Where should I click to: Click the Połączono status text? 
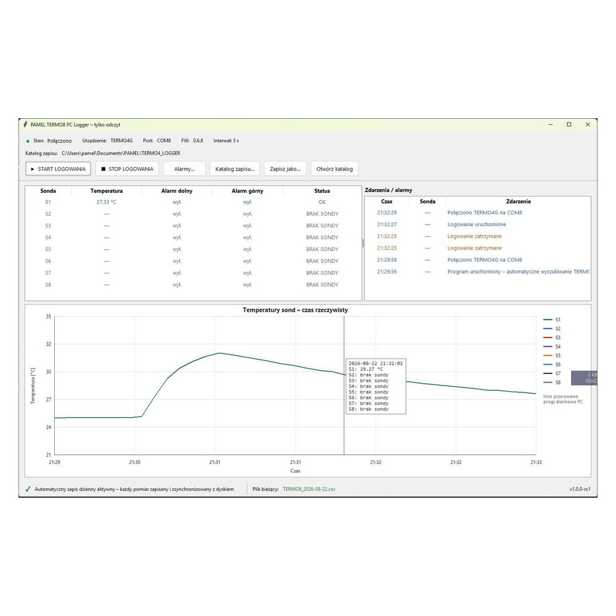coord(59,140)
